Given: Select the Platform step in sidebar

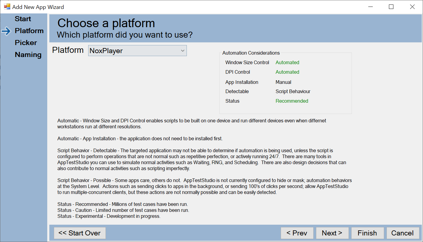Looking at the screenshot, I should tap(29, 31).
